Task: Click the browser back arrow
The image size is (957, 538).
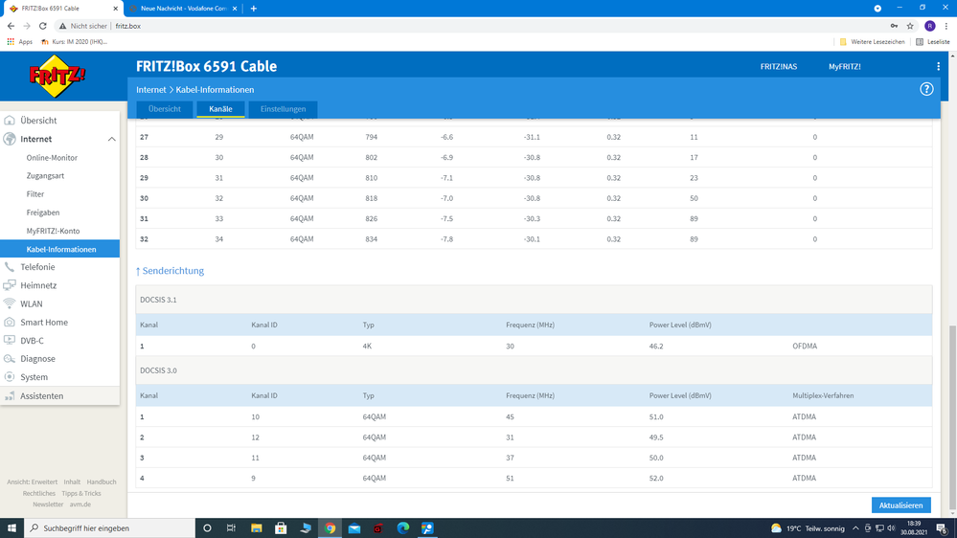Action: point(11,26)
